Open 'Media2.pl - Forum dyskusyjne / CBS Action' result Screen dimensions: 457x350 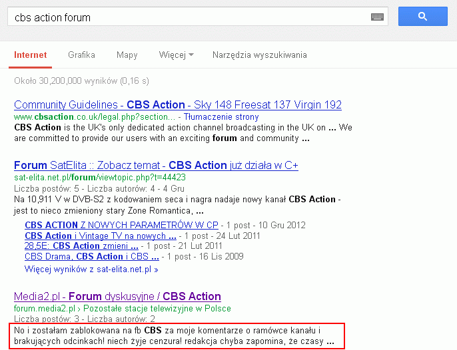[117, 296]
